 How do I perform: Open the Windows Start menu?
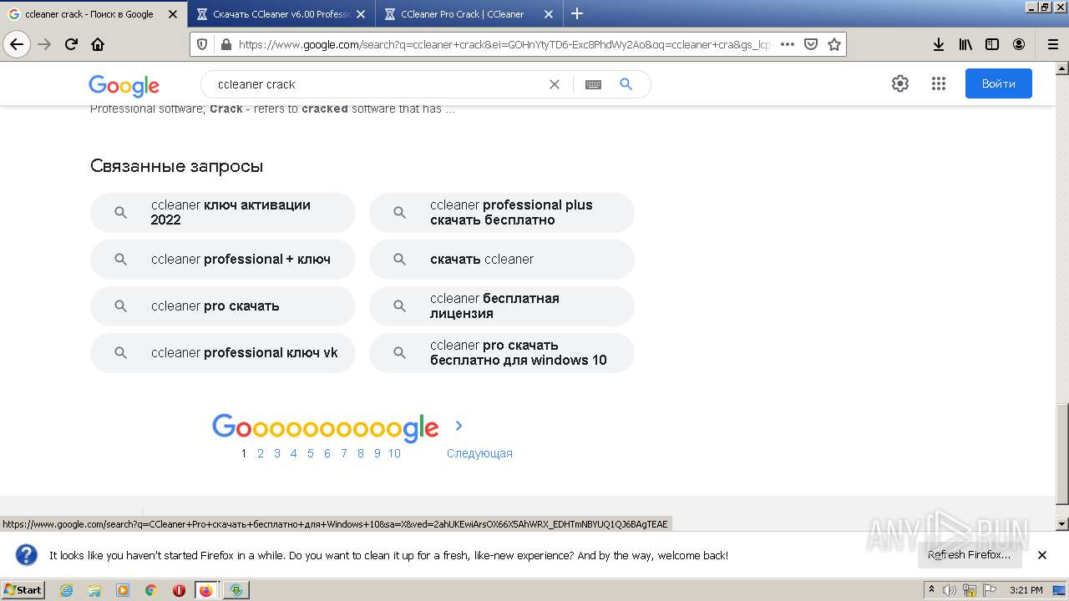coord(23,589)
